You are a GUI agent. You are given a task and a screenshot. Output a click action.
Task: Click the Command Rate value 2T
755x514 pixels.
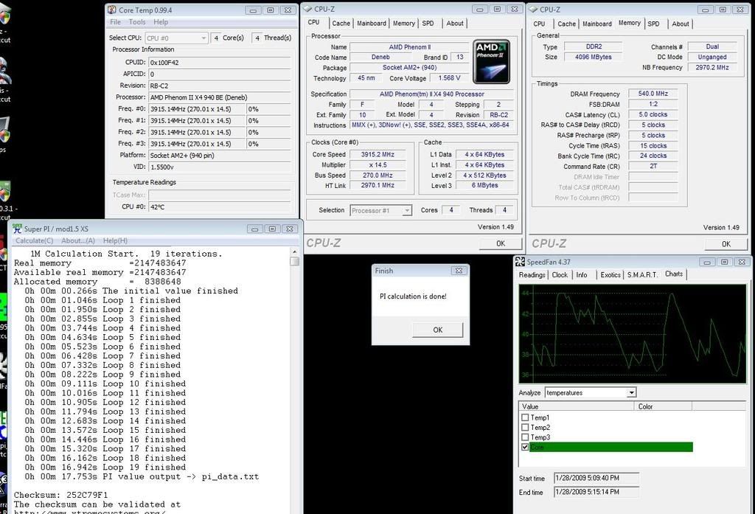click(x=653, y=166)
